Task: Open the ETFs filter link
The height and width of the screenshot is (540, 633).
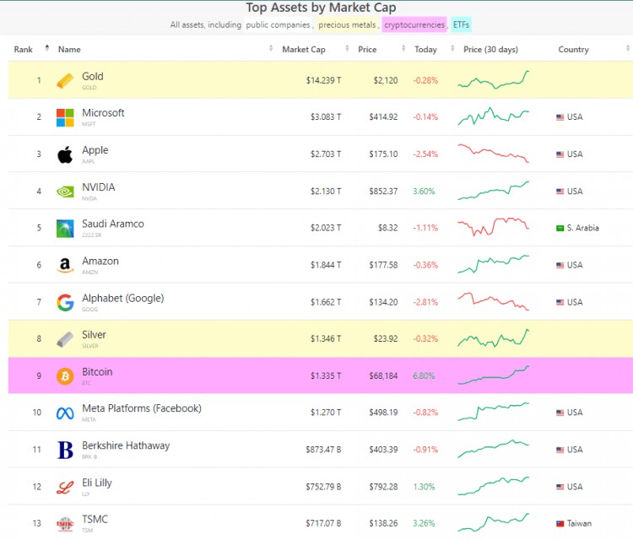Action: (x=461, y=25)
